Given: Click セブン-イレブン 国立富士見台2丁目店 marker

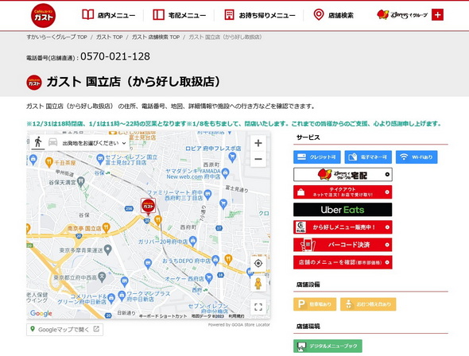Looking at the screenshot, I should pyautogui.click(x=100, y=159).
